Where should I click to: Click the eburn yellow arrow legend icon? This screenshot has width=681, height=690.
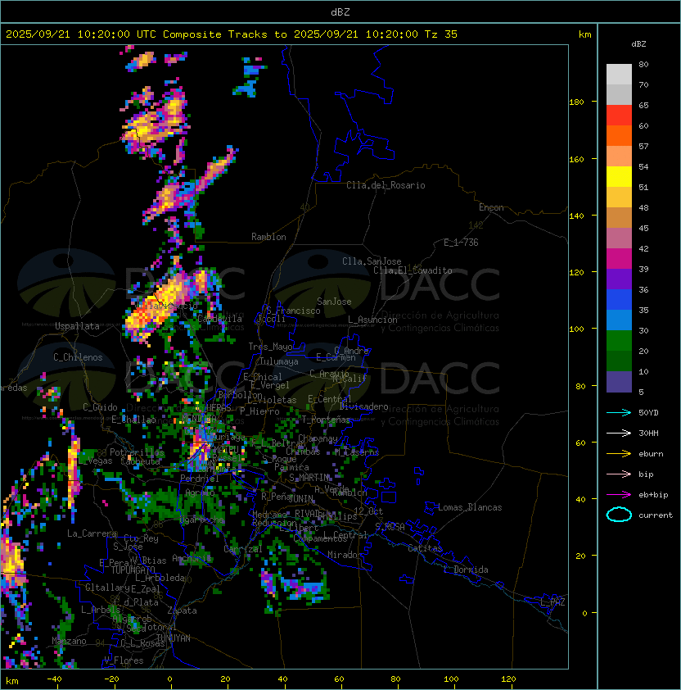(x=619, y=454)
